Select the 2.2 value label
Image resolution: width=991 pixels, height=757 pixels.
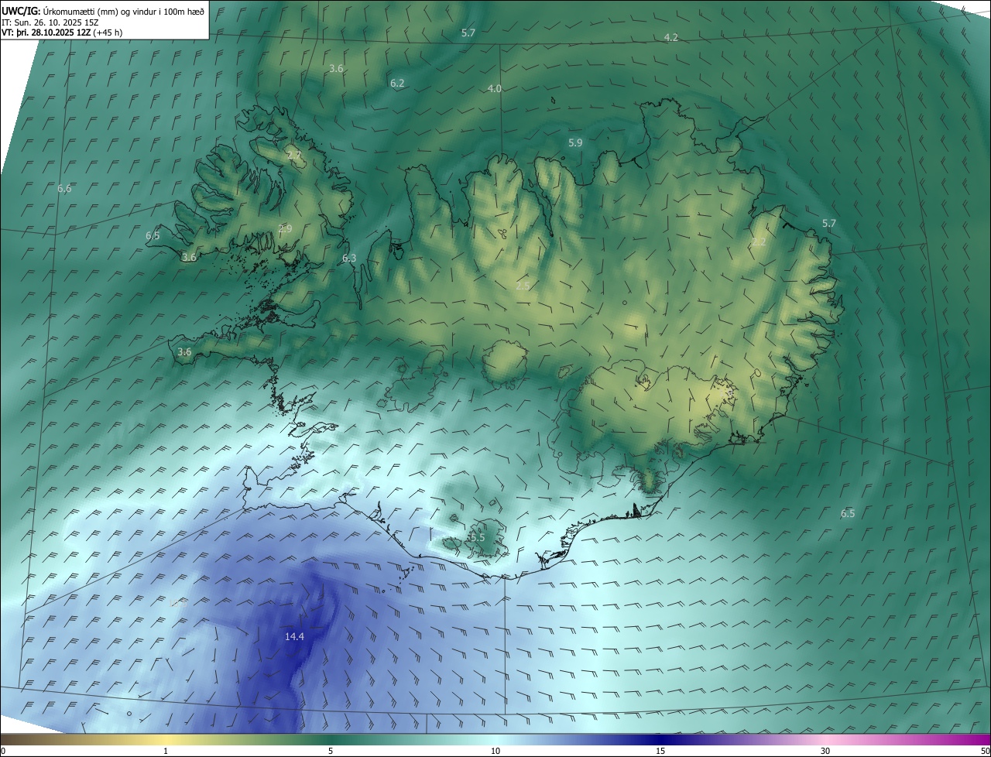759,241
